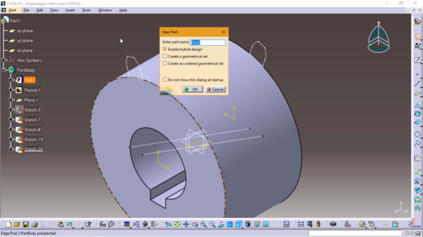Click the Circle tool in right toolbar

418,134
